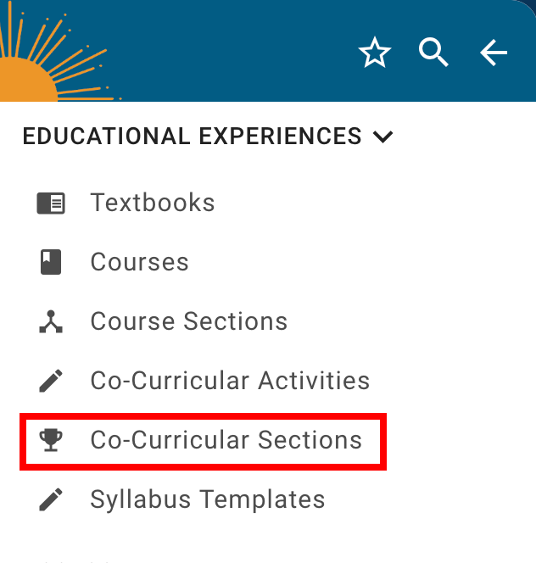The image size is (536, 563).
Task: Navigate to Co-Curricular Sections
Action: pyautogui.click(x=226, y=441)
